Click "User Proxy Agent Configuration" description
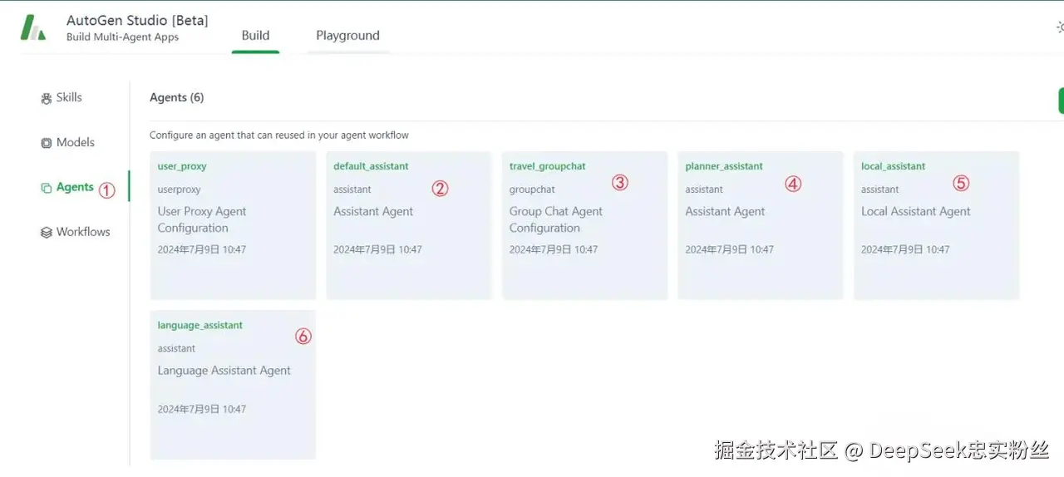The image size is (1064, 477). point(202,219)
